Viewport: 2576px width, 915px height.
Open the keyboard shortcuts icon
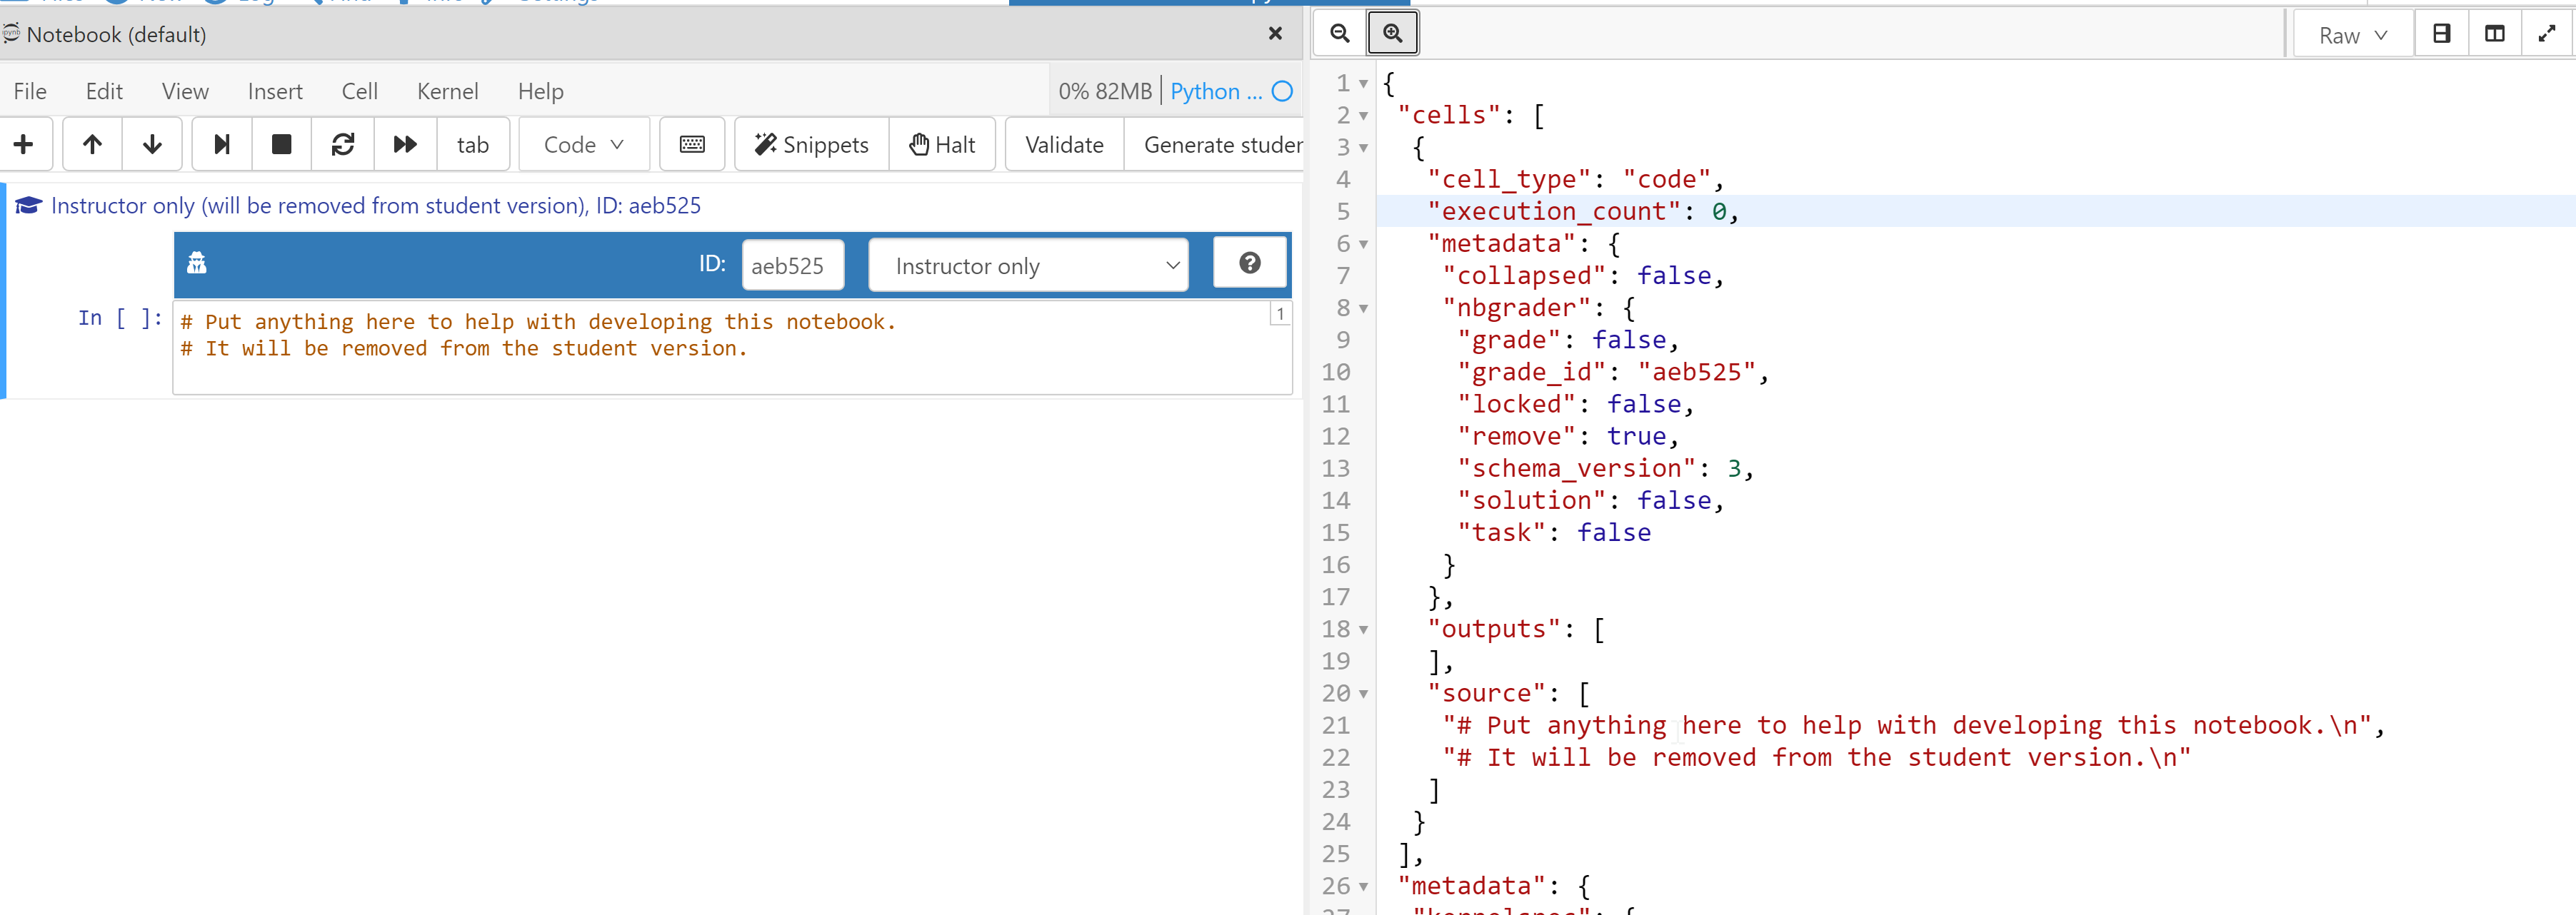coord(692,144)
